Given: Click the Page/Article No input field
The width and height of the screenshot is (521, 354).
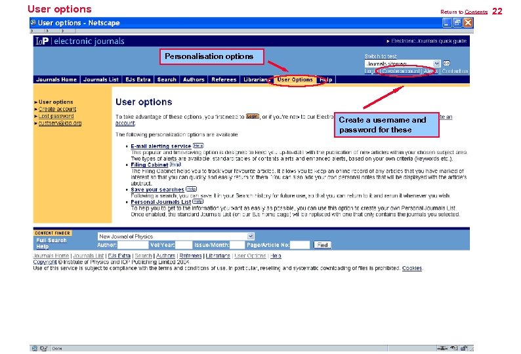Looking at the screenshot, I should (x=300, y=245).
